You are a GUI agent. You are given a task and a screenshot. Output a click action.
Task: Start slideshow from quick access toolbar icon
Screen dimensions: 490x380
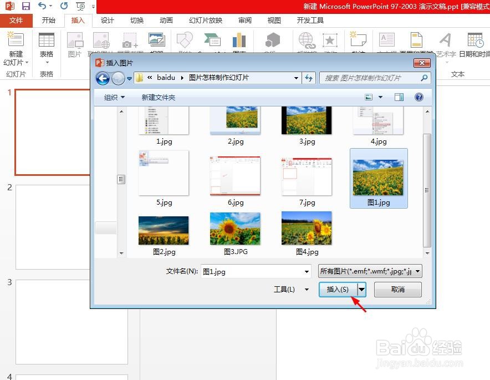tap(80, 6)
